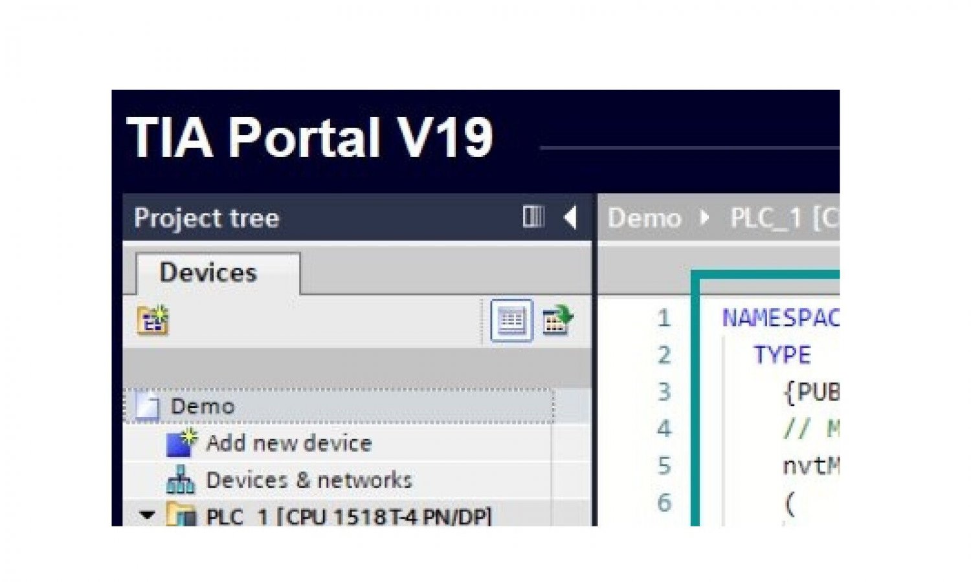Switch to the Devices tab
Screen dimensions: 971x582
(x=208, y=272)
